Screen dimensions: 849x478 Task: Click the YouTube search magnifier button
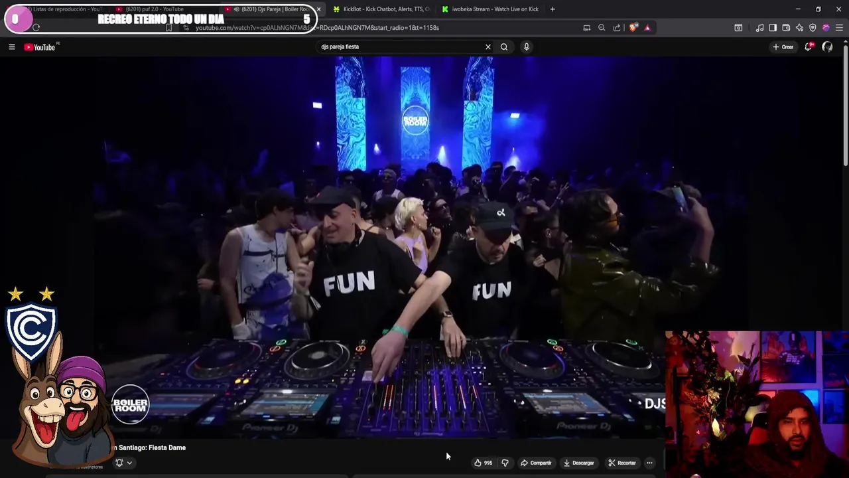point(504,47)
